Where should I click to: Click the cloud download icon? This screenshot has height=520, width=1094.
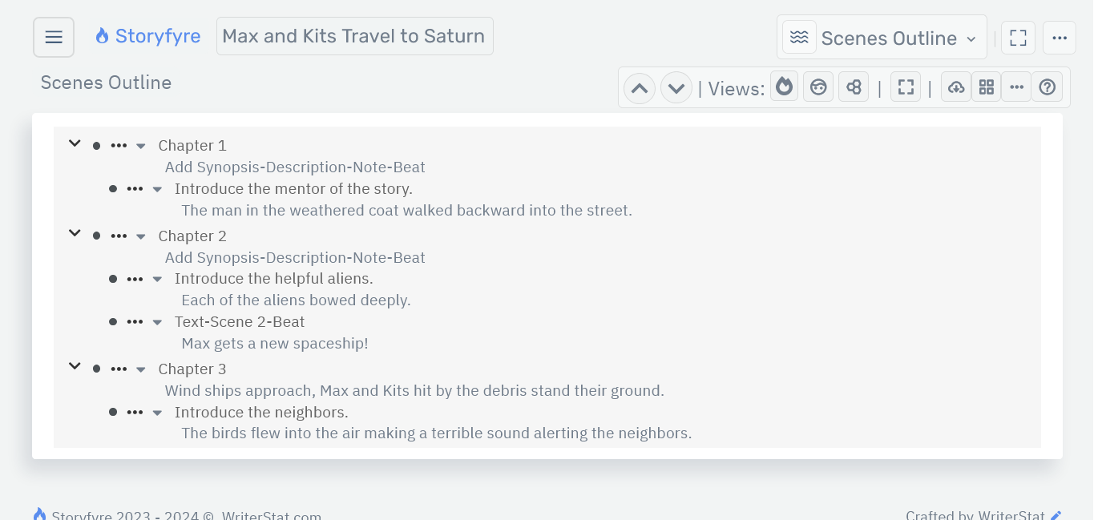(956, 87)
